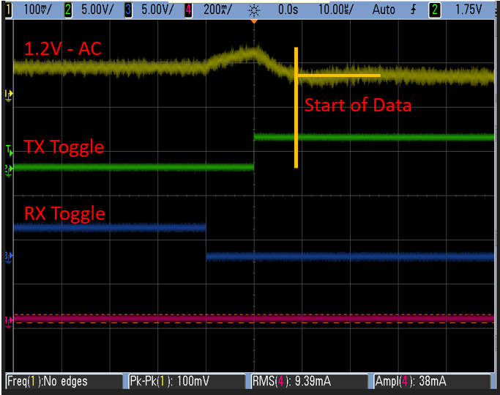Click the channel 1 ground marker
Screen dimensions: 500x395
[9, 94]
